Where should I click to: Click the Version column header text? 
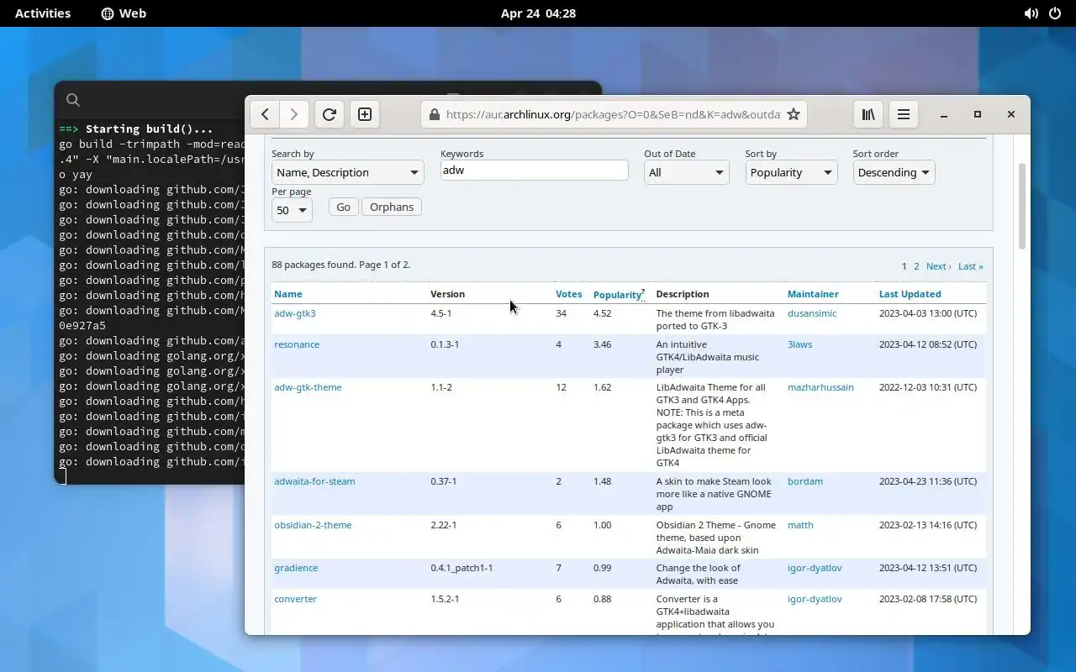tap(447, 294)
